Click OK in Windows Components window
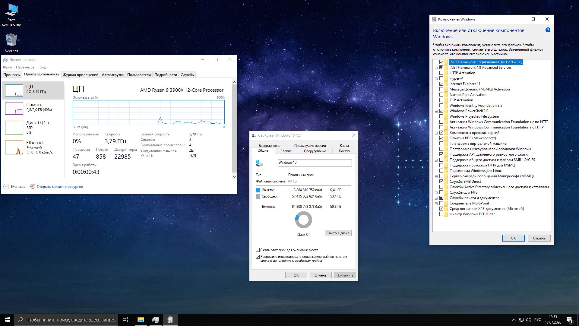 (513, 238)
